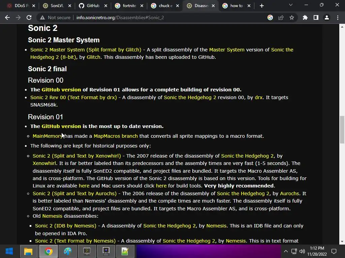Image resolution: width=345 pixels, height=258 pixels.
Task: Open the Aurochs author link
Action: [289, 193]
